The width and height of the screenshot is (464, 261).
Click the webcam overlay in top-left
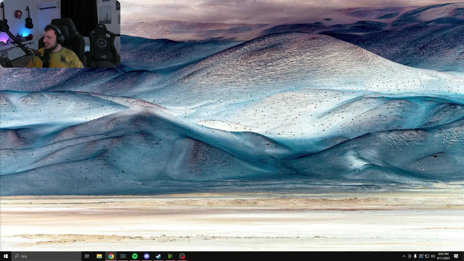[60, 34]
